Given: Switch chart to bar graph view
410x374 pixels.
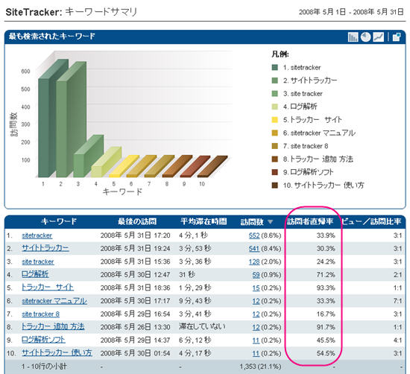Looking at the screenshot, I should coord(353,37).
